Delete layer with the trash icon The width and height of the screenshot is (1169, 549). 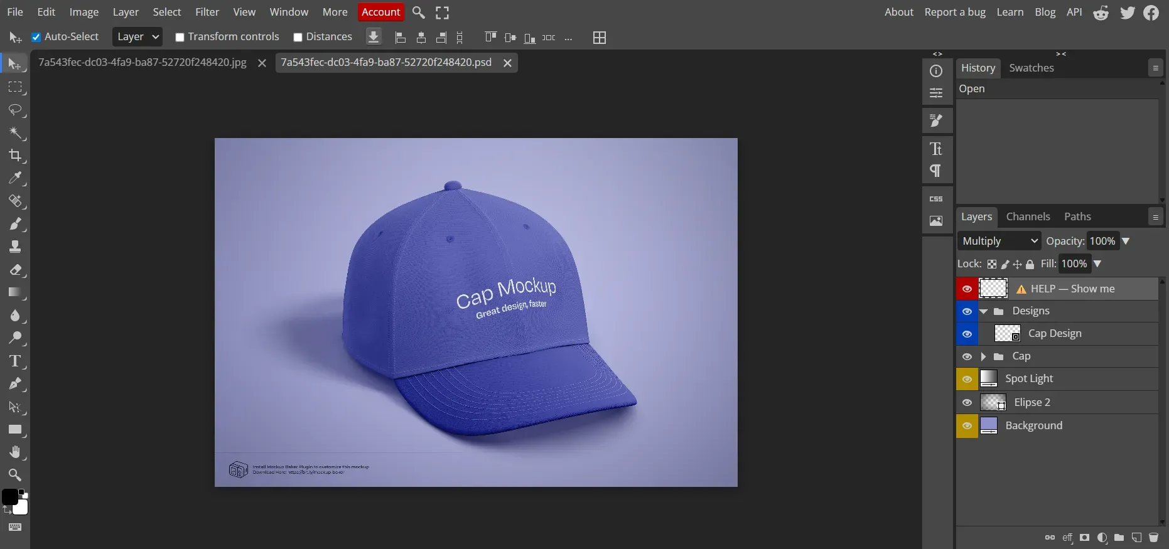click(1153, 538)
